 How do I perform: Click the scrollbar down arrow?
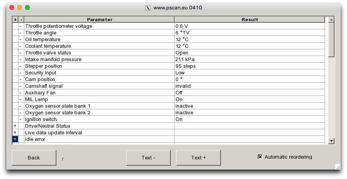pyautogui.click(x=331, y=141)
